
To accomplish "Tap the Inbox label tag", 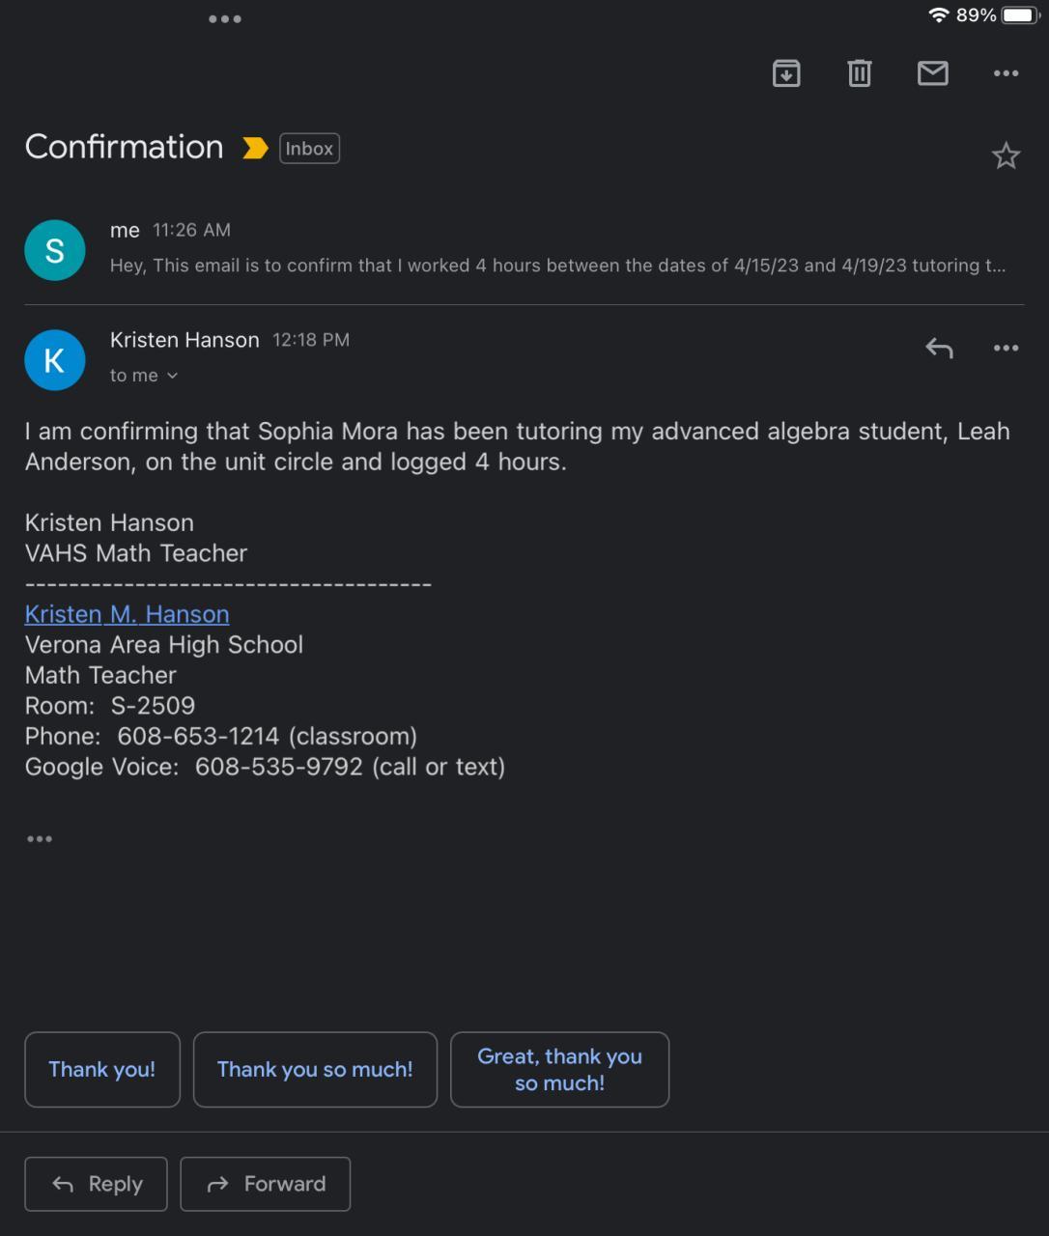I will [309, 149].
